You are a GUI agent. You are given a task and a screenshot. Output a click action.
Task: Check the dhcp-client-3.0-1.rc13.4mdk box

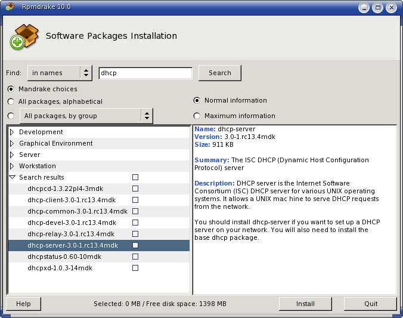[x=135, y=200]
